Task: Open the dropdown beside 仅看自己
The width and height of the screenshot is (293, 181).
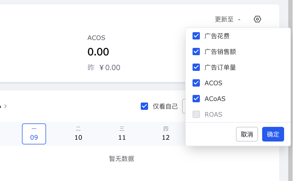Action: pyautogui.click(x=184, y=106)
